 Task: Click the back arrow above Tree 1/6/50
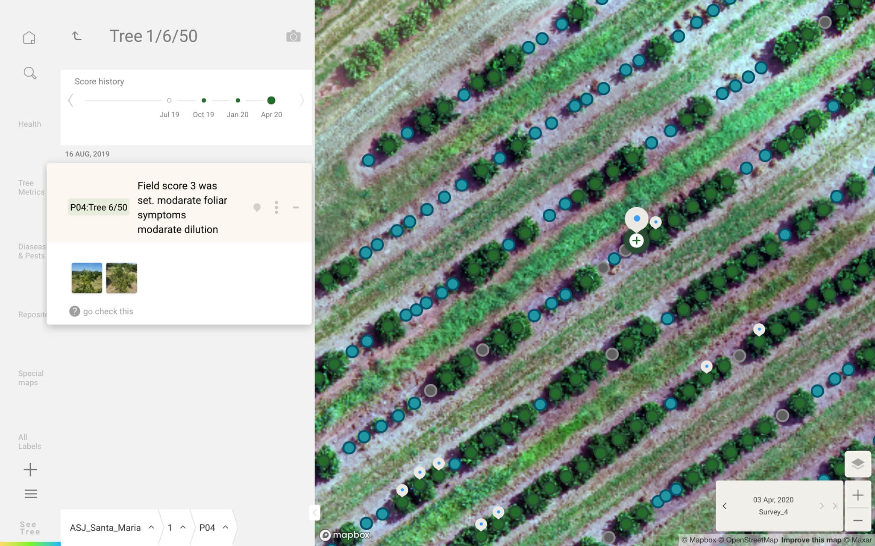tap(77, 36)
